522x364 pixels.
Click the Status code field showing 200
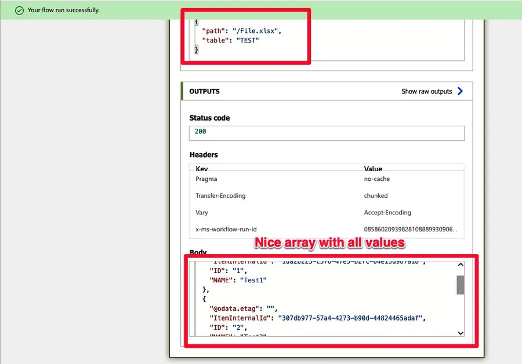coord(327,132)
